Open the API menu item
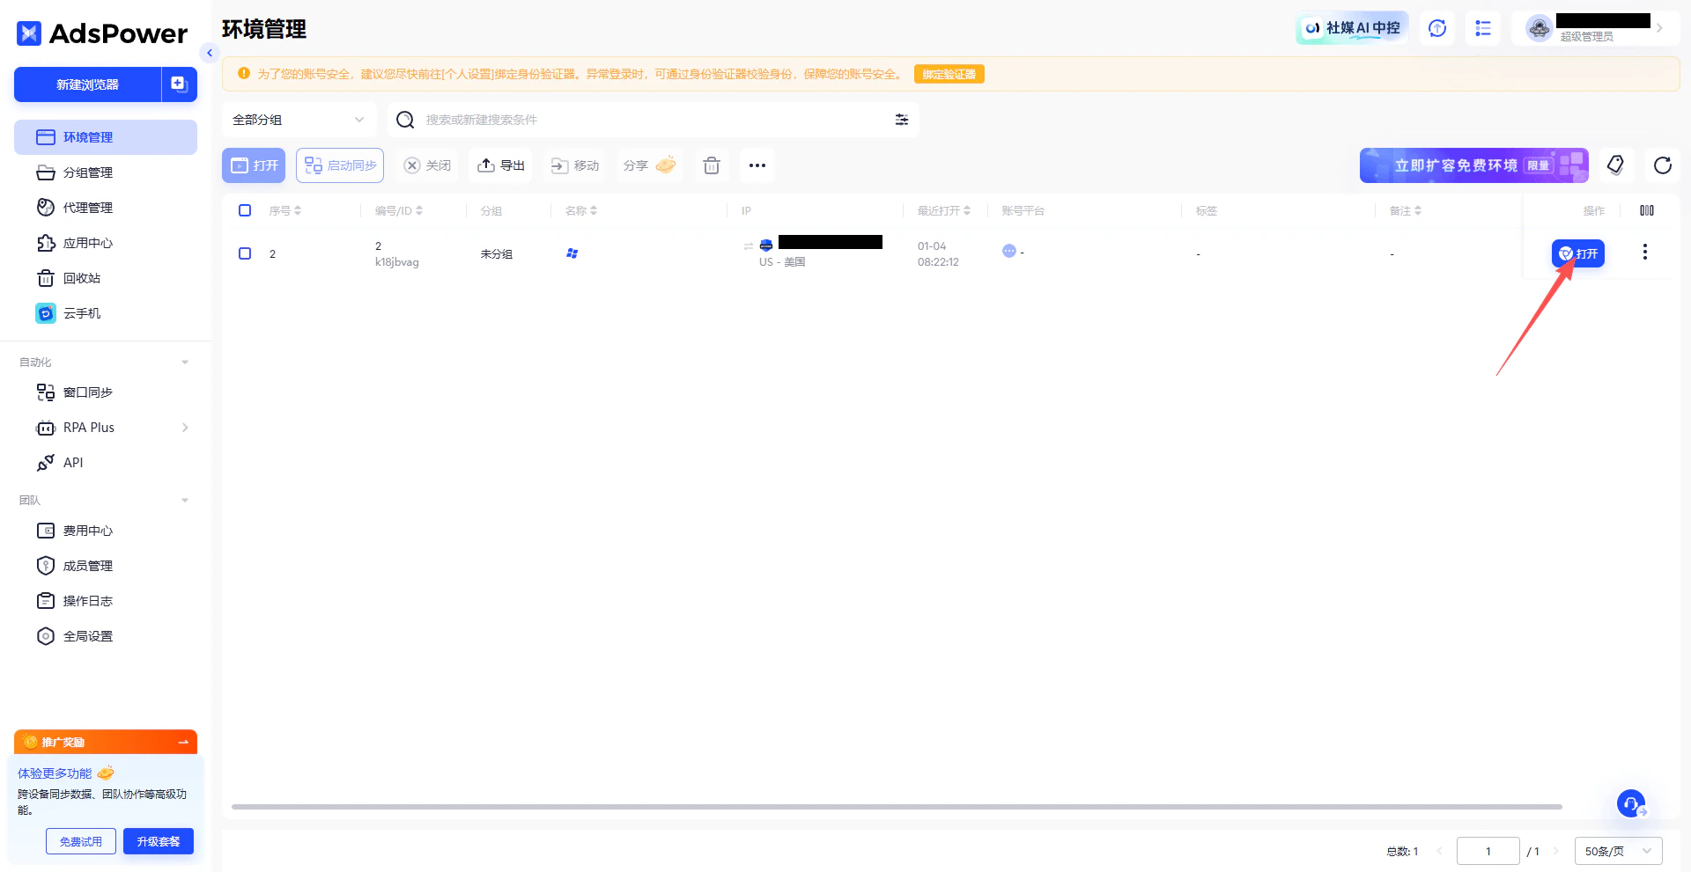Screen dimensions: 1691x872 pyautogui.click(x=106, y=463)
